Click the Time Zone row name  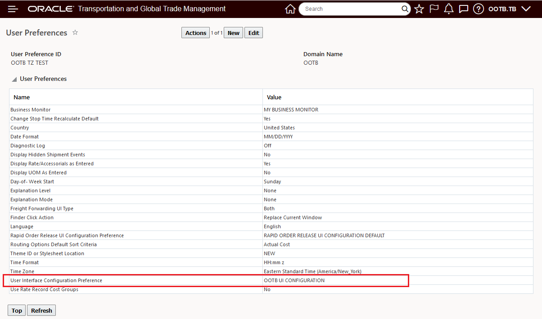pyautogui.click(x=22, y=271)
